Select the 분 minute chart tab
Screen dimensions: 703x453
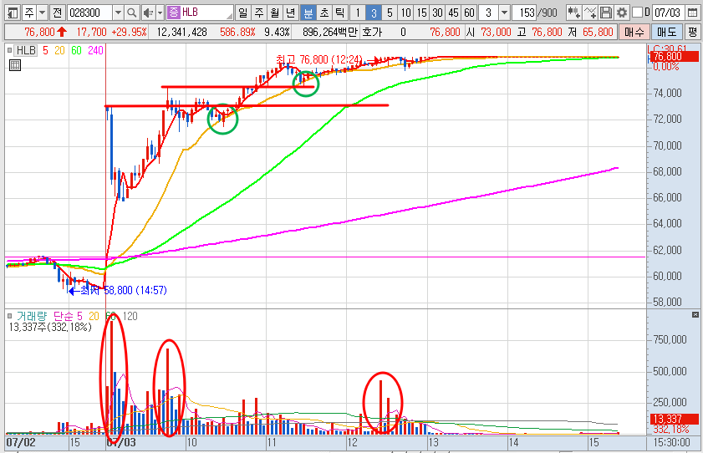coord(308,13)
